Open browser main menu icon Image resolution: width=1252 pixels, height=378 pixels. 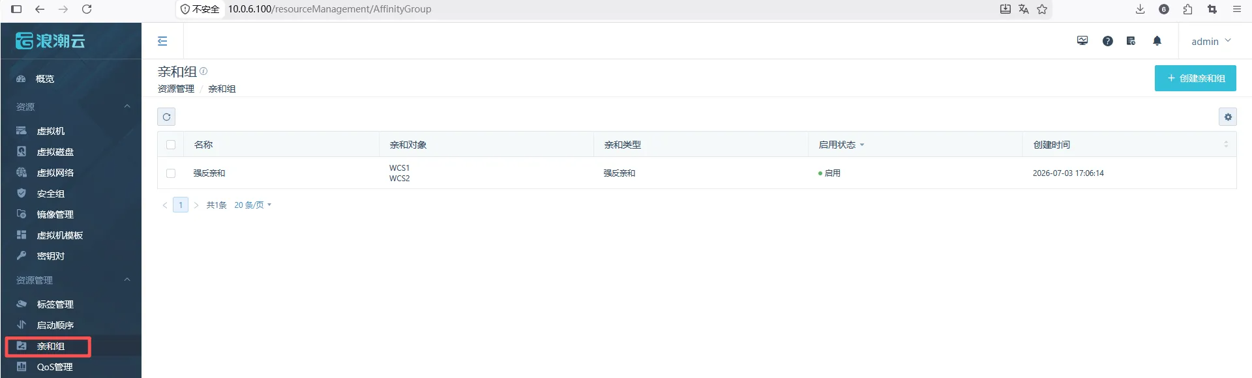pos(1236,9)
